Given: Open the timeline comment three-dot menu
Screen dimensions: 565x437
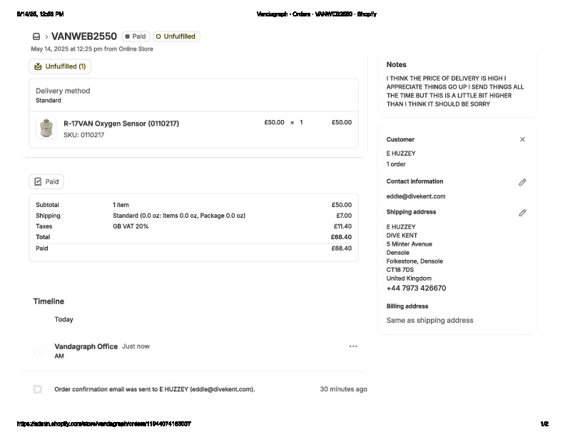Looking at the screenshot, I should 352,346.
